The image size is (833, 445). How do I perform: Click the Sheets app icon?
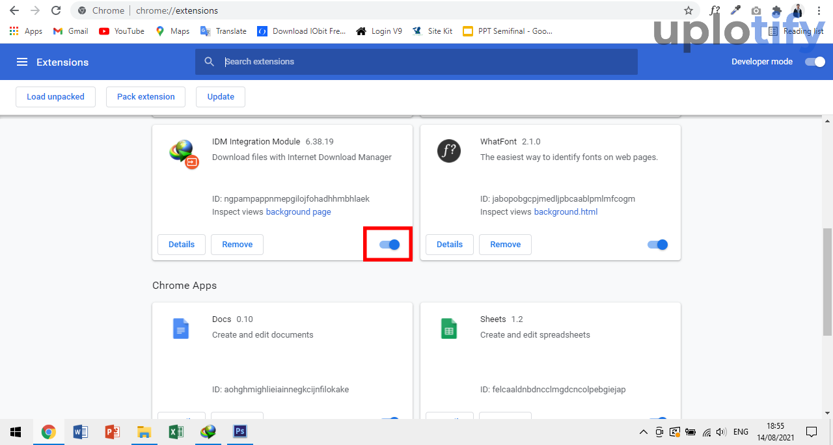pos(449,329)
